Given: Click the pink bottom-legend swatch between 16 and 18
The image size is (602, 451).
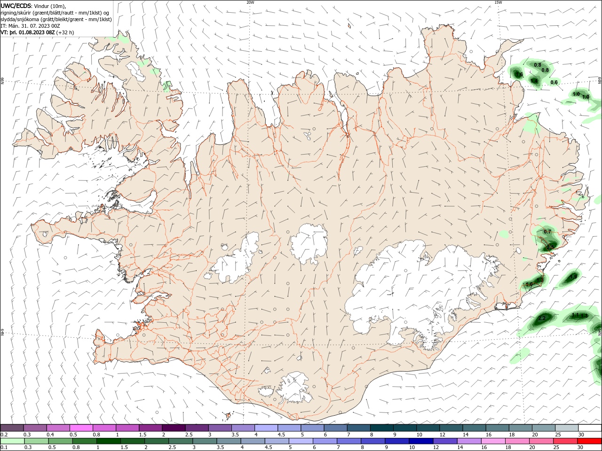Looking at the screenshot, I should point(493,441).
